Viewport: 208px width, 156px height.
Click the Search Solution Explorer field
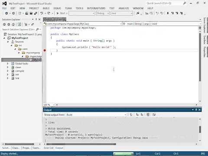pyautogui.click(x=19, y=29)
